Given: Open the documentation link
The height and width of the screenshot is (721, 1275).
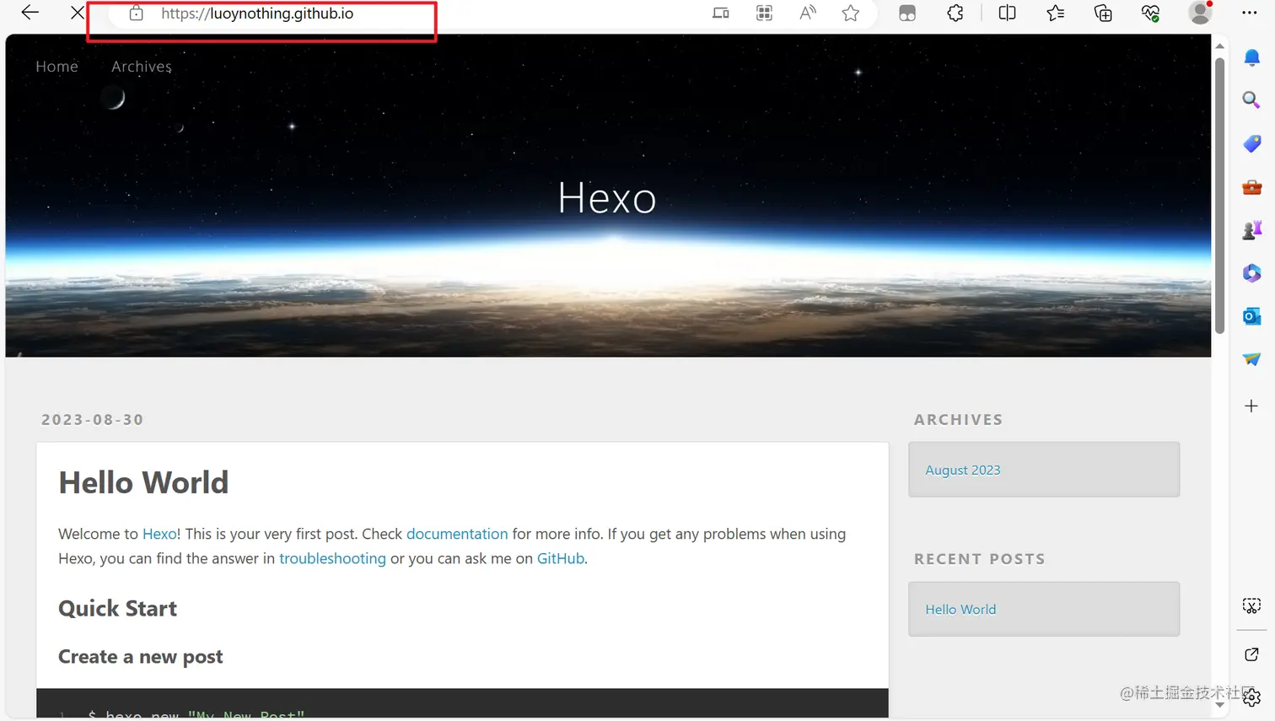Looking at the screenshot, I should pyautogui.click(x=457, y=534).
